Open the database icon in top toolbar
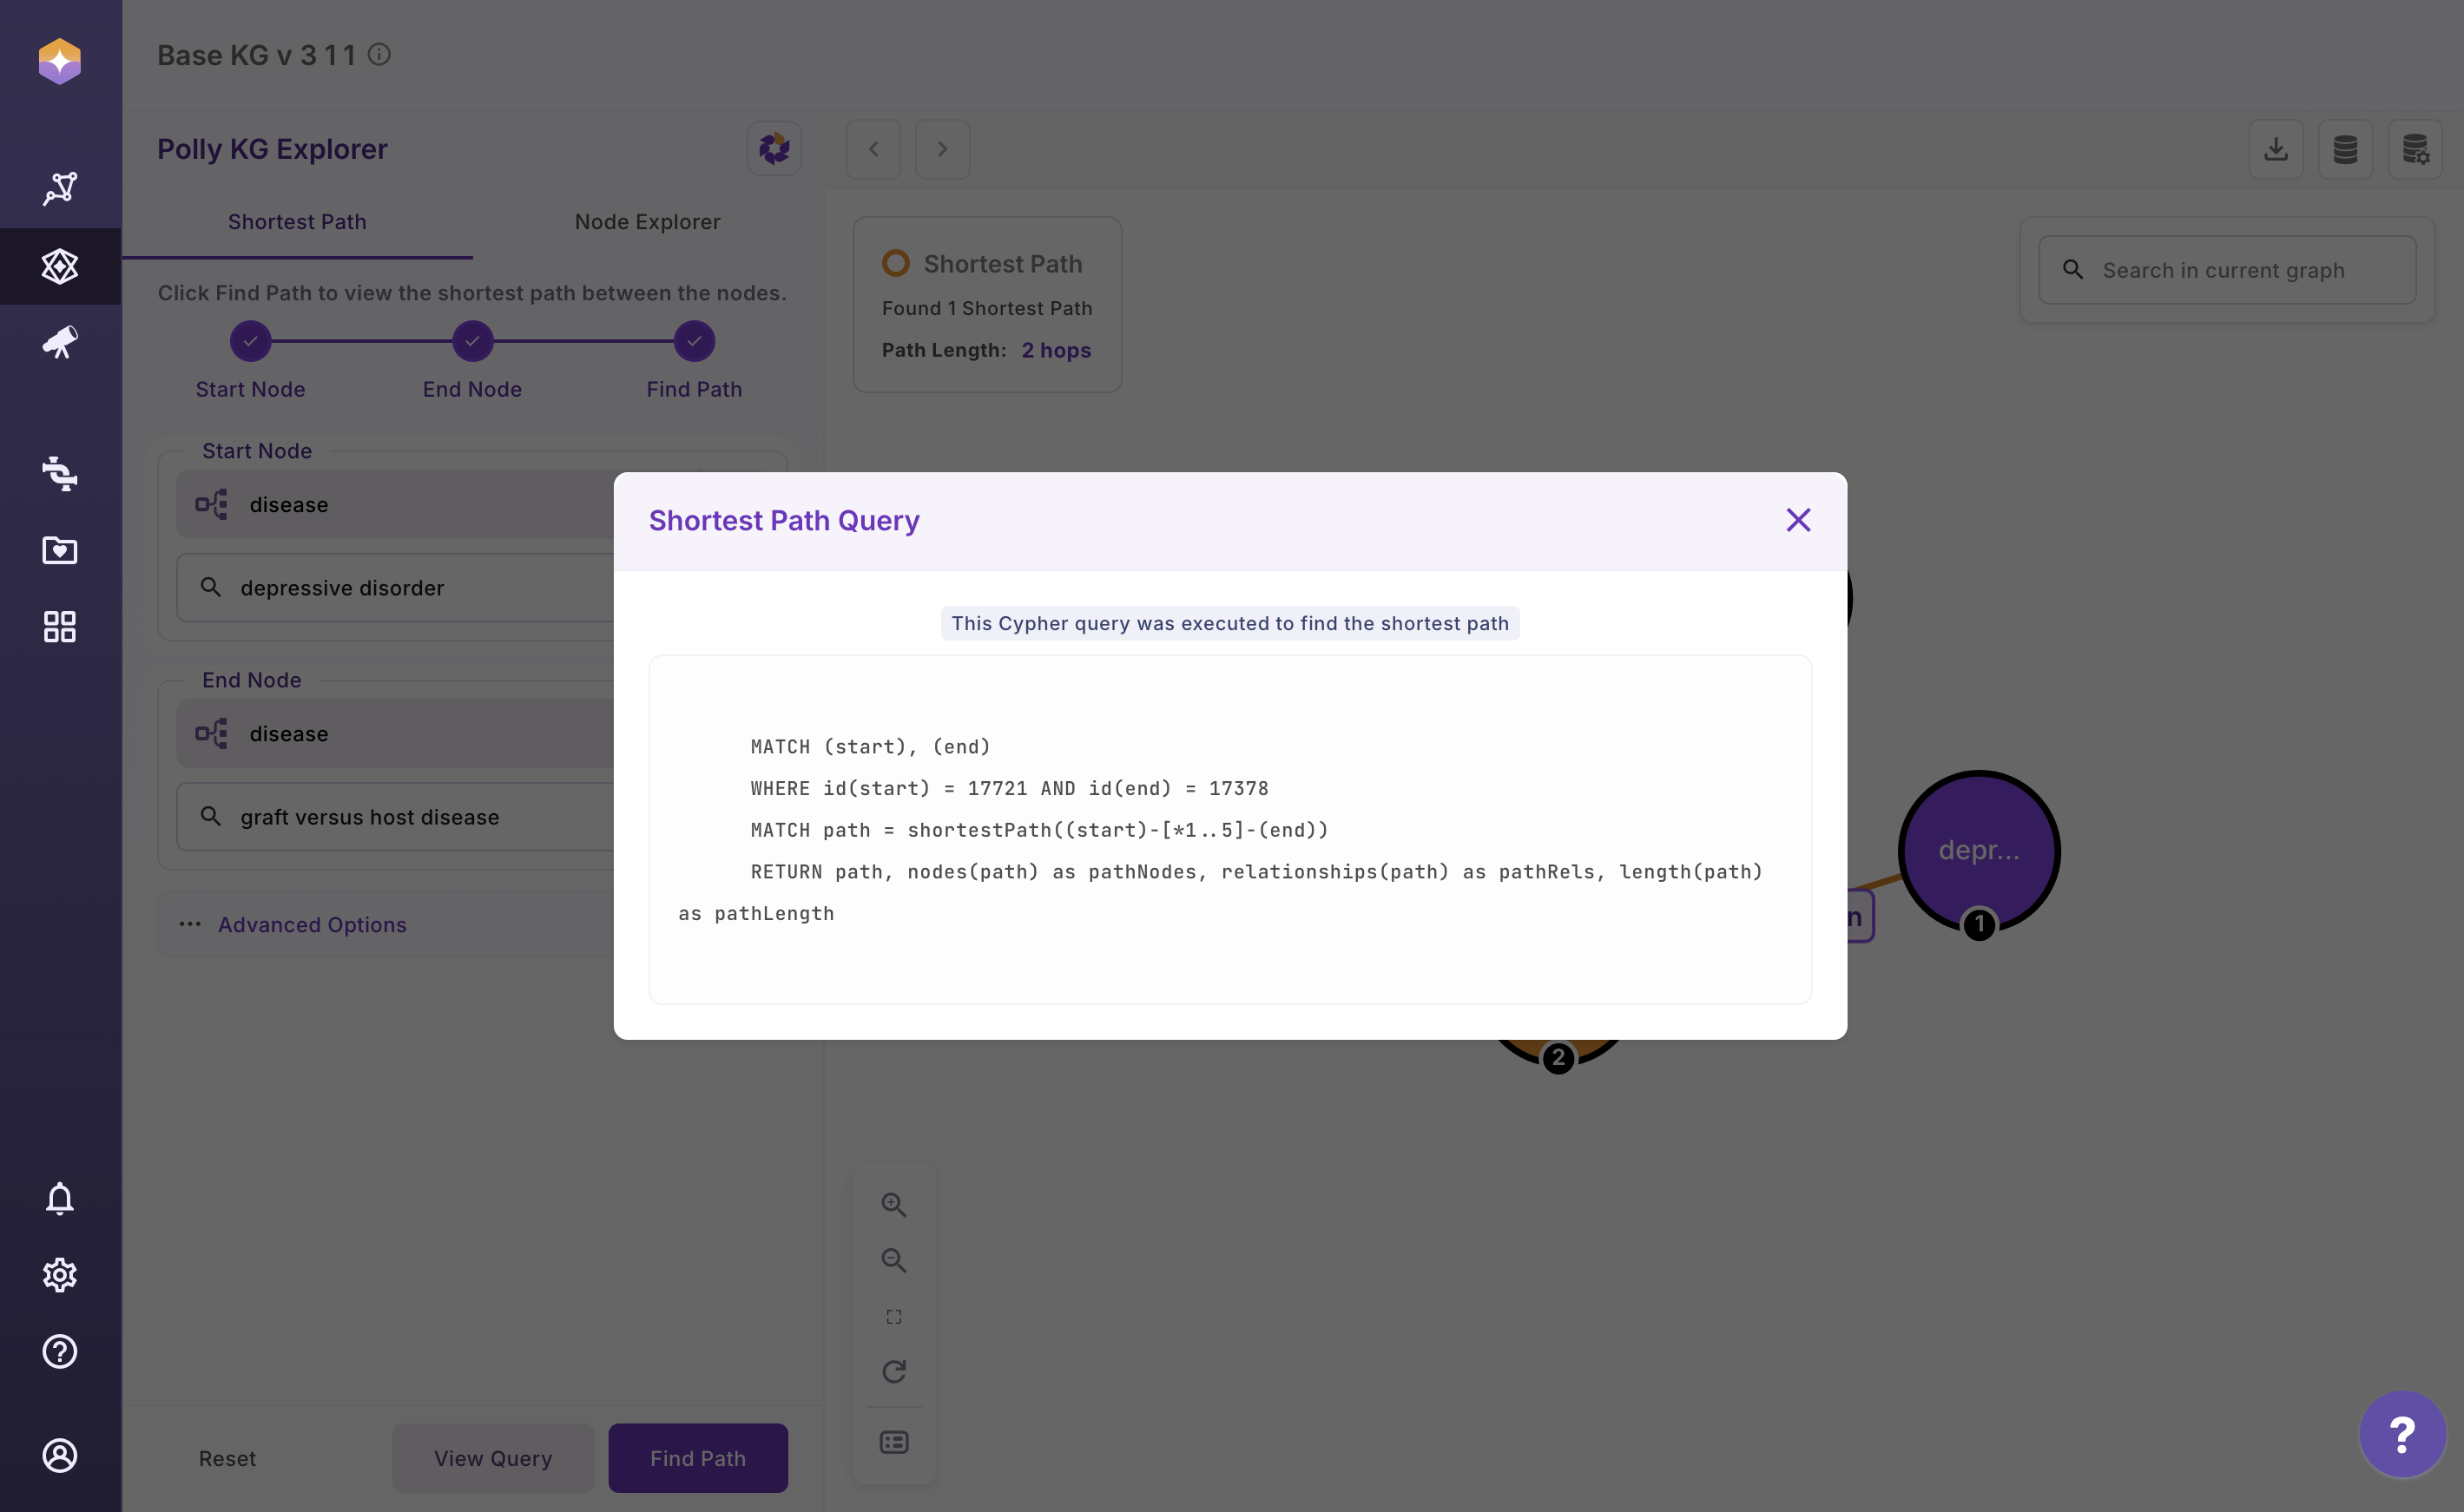 2345,149
